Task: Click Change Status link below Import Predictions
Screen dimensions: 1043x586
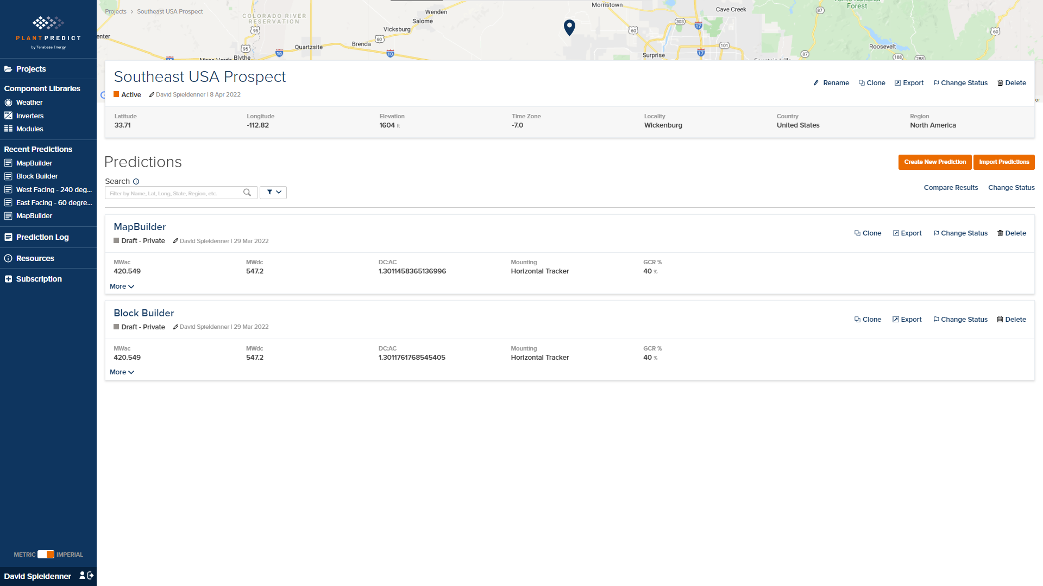Action: tap(1011, 188)
